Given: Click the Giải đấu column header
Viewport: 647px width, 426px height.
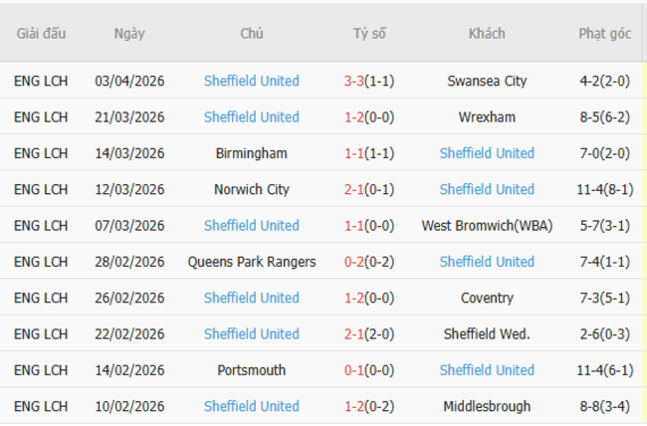Looking at the screenshot, I should tap(41, 34).
